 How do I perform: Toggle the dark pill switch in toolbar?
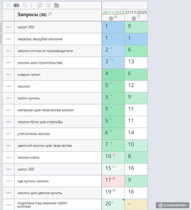[x=16, y=5]
